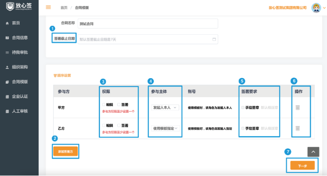The image size is (327, 176).
Task: Click the 参与方 column header
Action: pyautogui.click(x=64, y=92)
